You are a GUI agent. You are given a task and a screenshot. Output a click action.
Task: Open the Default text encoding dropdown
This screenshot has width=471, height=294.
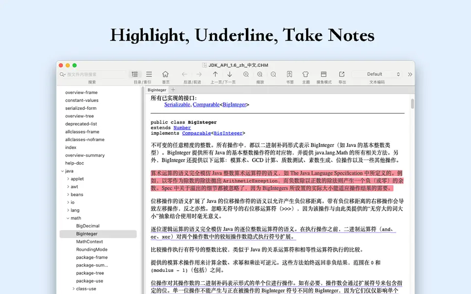pyautogui.click(x=376, y=73)
